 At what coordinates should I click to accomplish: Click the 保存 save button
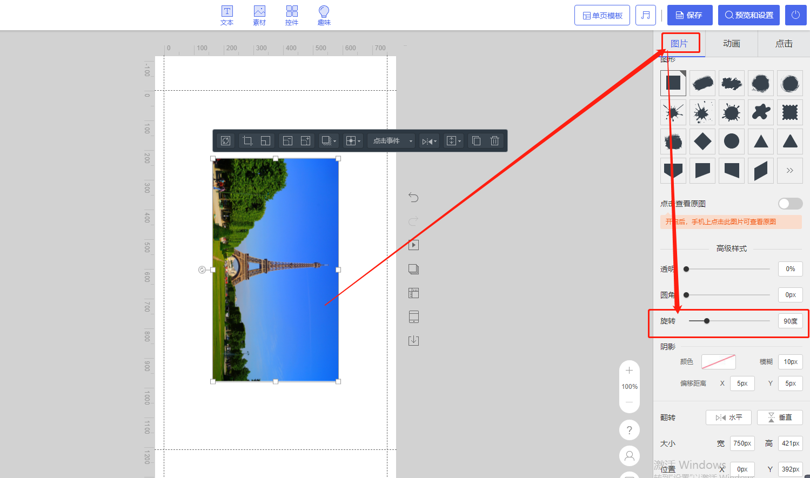[690, 15]
